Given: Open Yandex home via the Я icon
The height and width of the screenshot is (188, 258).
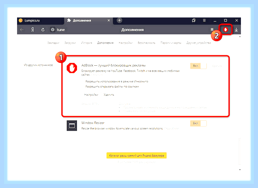Looking at the screenshot, I should 33,30.
